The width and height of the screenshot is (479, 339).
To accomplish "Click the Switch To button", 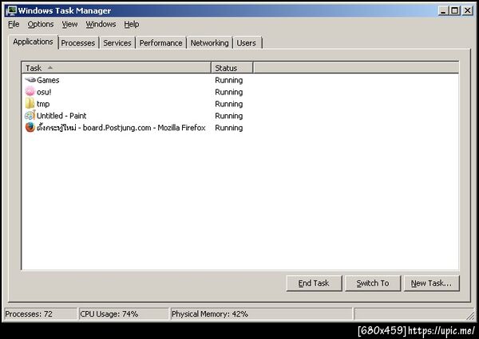I will pyautogui.click(x=373, y=283).
